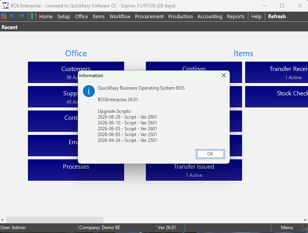Click the BOS Enterprise title bar logo
308x233 pixels.
[5, 5]
